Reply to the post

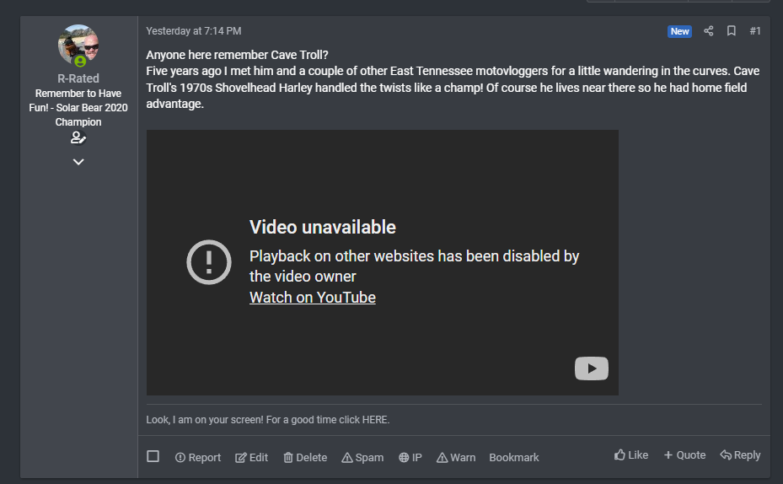click(x=740, y=455)
